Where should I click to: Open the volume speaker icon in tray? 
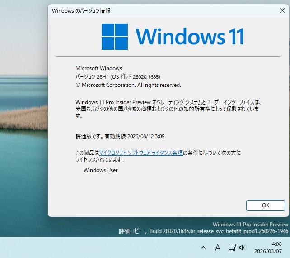(x=243, y=248)
